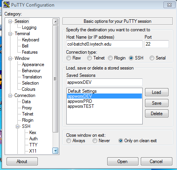Image resolution: width=177 pixels, height=170 pixels.
Task: Select the Serial radio button
Action: point(152,58)
